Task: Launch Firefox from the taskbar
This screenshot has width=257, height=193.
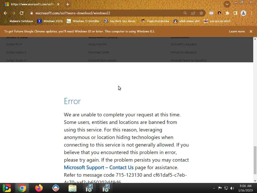Action: pos(39,188)
